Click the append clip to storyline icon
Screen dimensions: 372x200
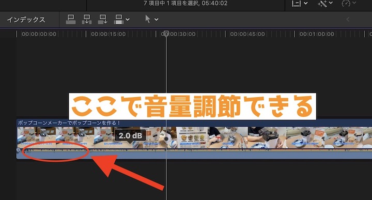click(103, 20)
